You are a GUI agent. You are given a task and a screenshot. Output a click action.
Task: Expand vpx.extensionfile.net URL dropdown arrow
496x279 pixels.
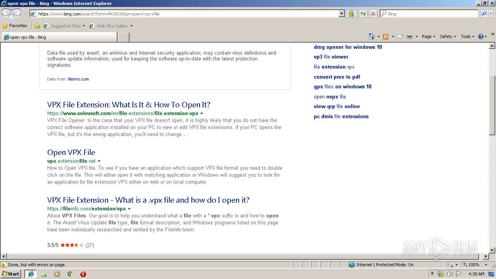click(x=99, y=161)
